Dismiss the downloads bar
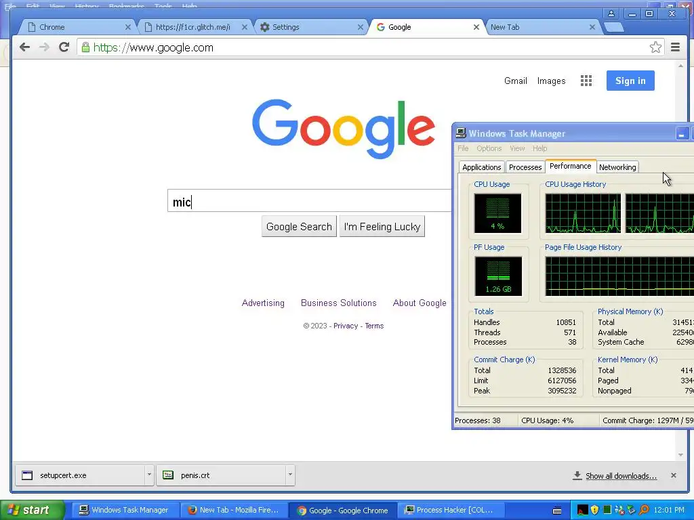 673,475
